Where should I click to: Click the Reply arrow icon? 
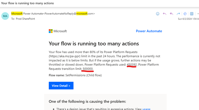click(x=164, y=14)
